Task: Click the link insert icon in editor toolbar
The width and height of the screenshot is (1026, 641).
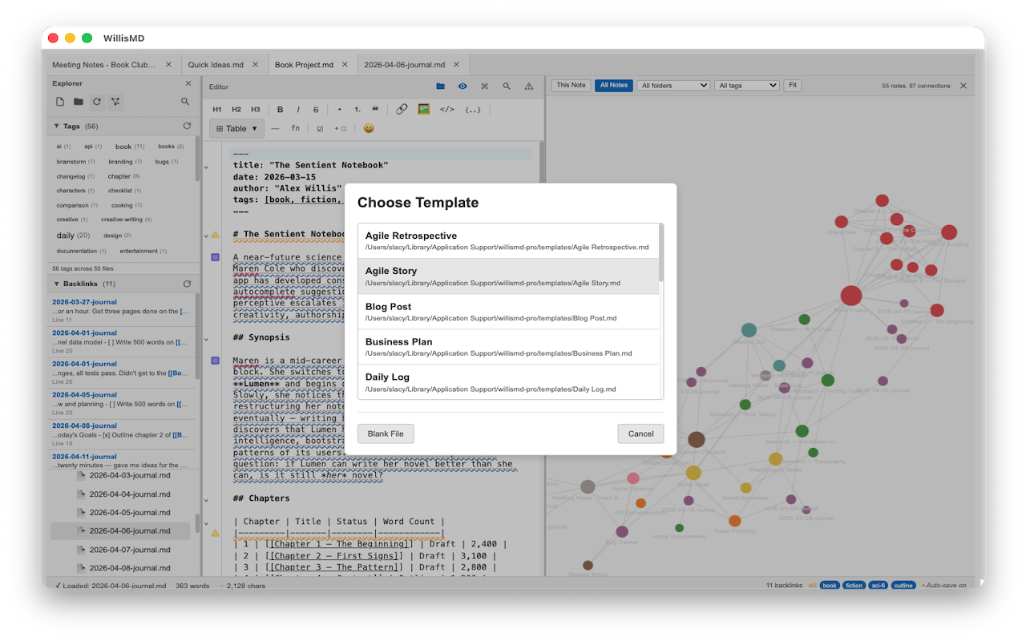Action: [x=402, y=109]
